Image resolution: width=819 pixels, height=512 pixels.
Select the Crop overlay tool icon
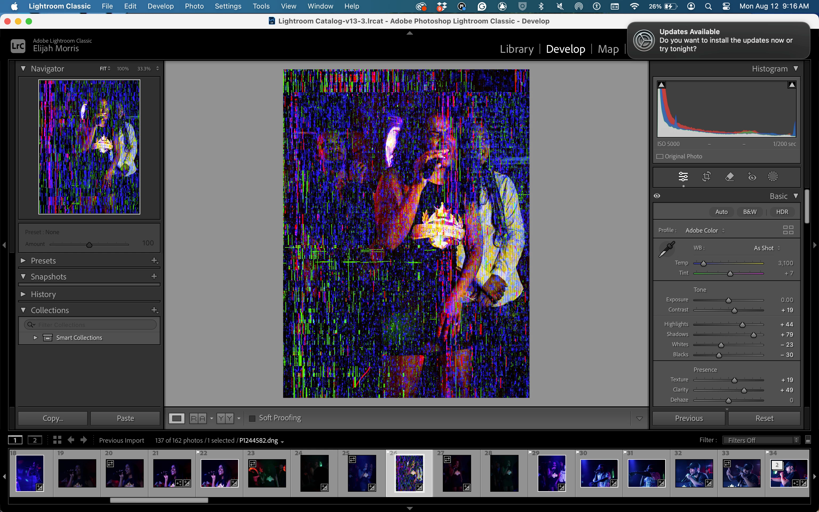tap(706, 177)
